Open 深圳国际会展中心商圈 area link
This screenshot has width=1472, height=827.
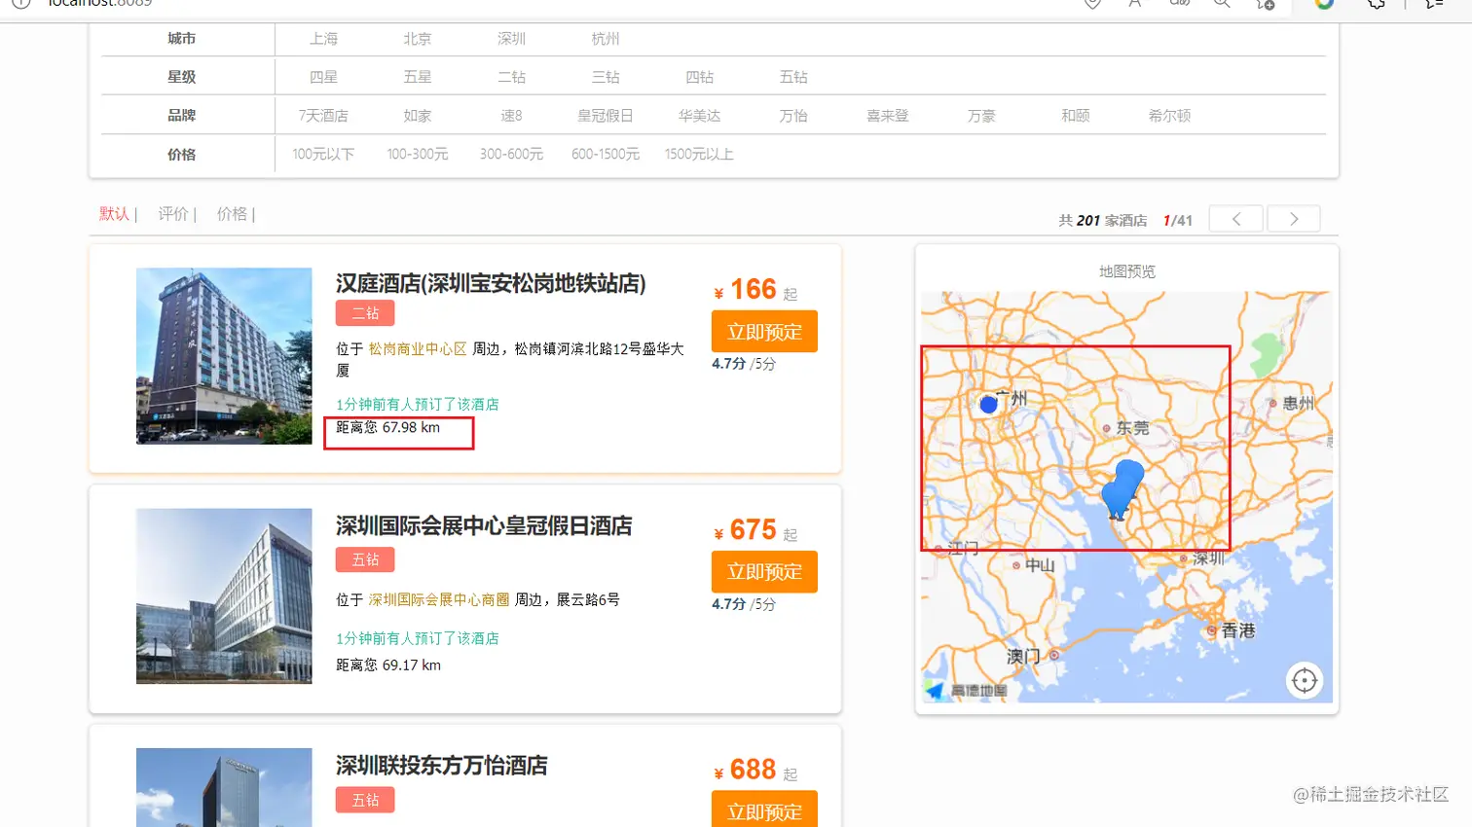point(439,599)
